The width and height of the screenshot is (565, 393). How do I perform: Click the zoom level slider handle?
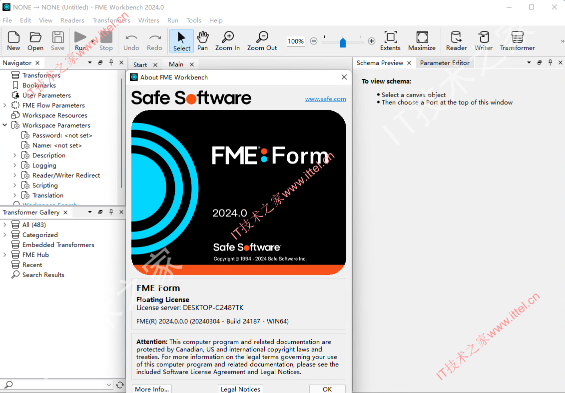pyautogui.click(x=343, y=42)
